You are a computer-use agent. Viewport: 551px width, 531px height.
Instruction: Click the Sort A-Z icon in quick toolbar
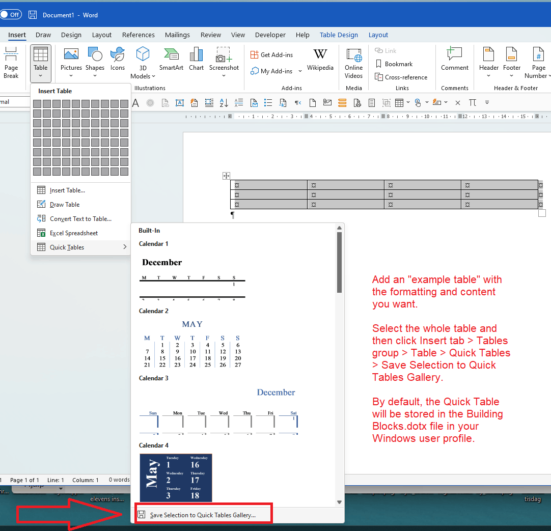tap(224, 103)
